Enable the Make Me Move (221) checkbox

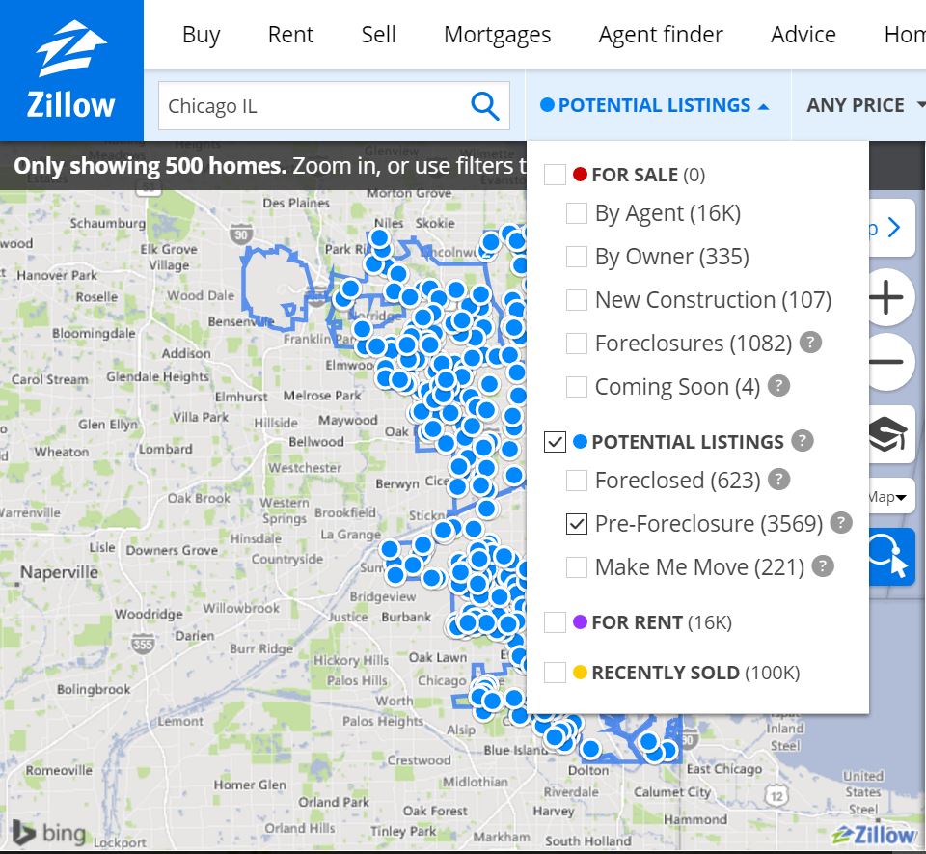tap(577, 567)
